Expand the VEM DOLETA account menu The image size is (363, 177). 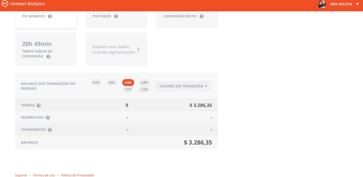pos(357,4)
